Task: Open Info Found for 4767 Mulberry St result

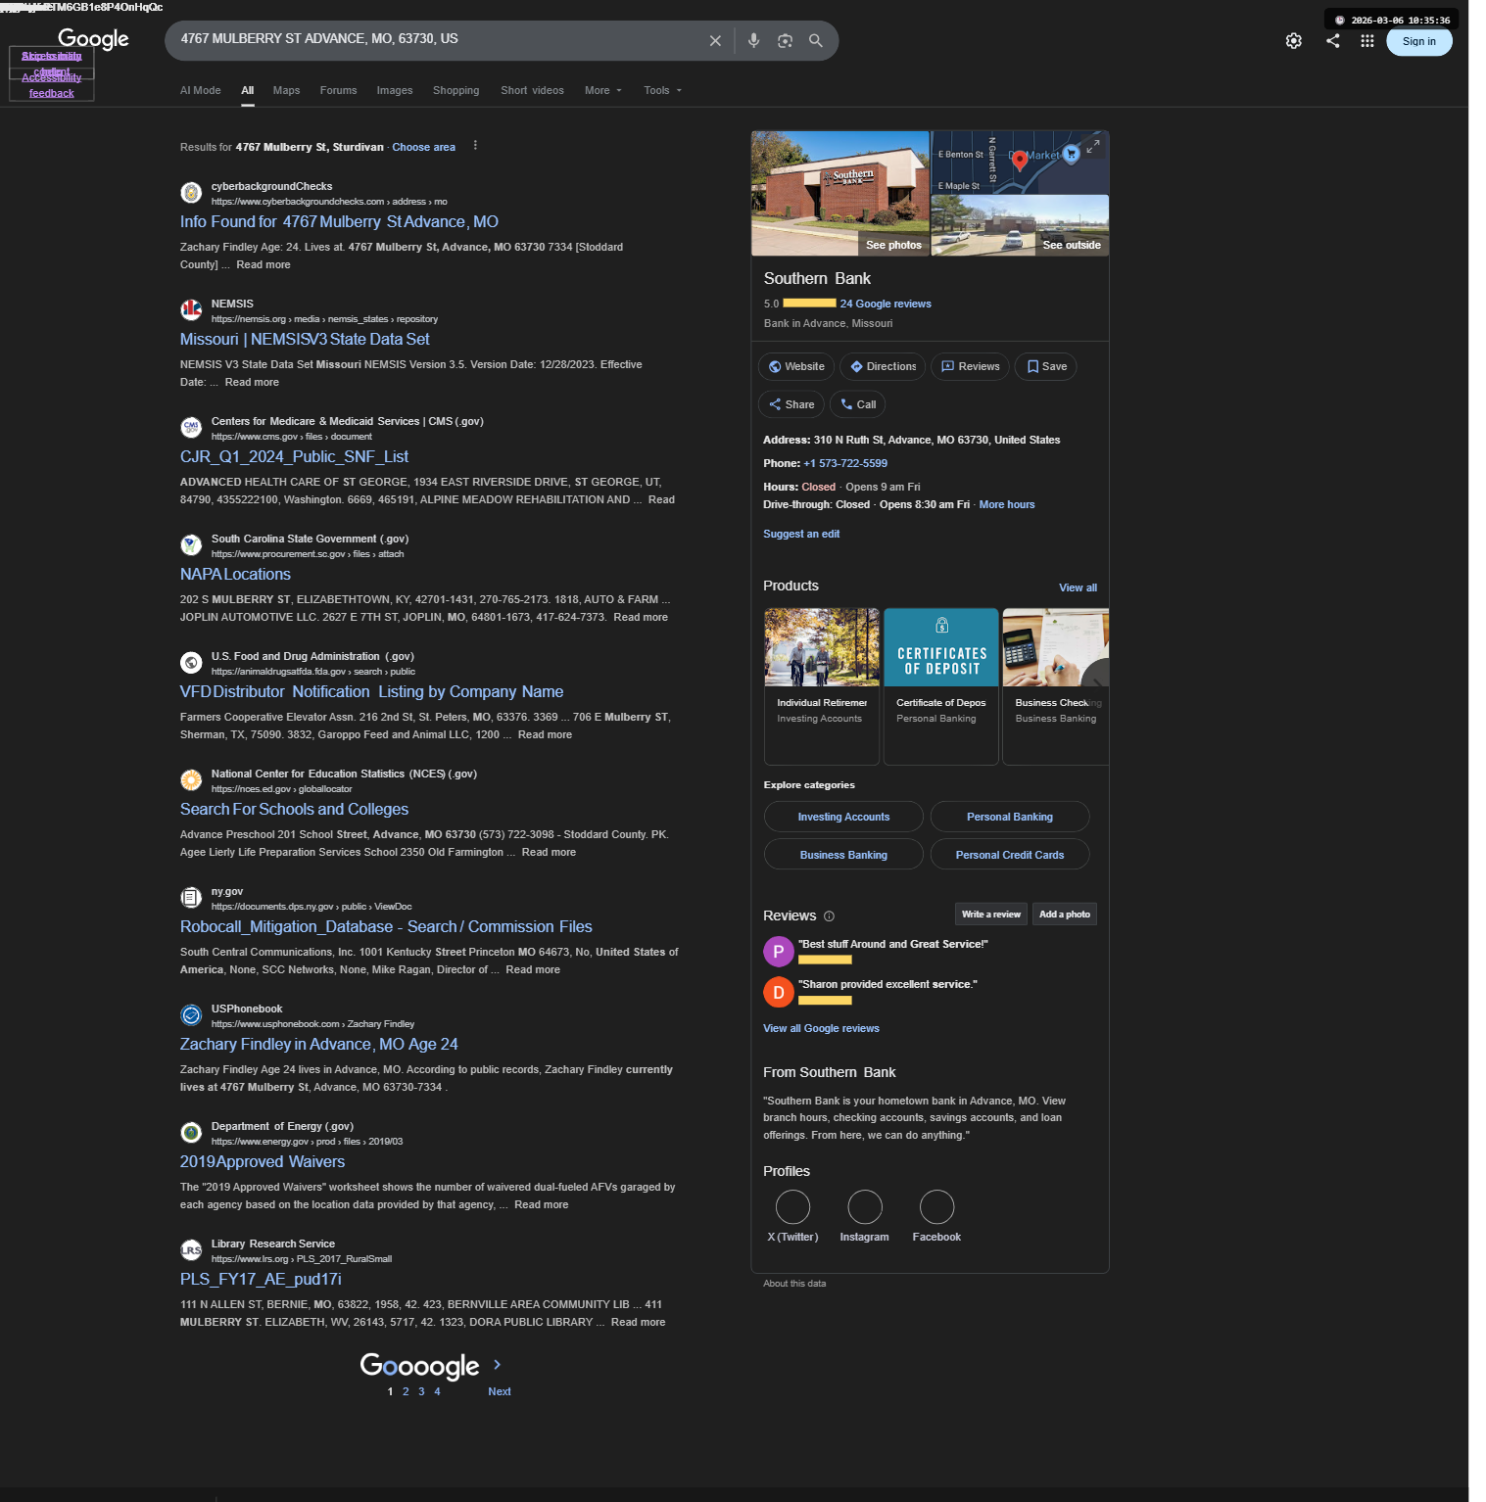Action: (339, 222)
